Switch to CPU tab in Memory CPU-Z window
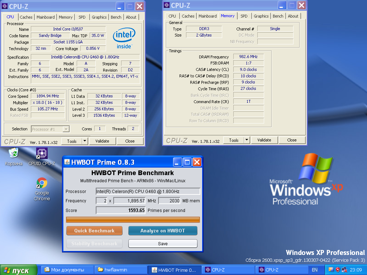Image resolution: width=367 pixels, height=275 pixels. pyautogui.click(x=172, y=16)
